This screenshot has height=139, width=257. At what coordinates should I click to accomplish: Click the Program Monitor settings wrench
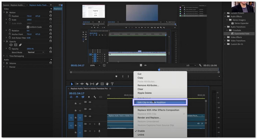click(x=200, y=65)
